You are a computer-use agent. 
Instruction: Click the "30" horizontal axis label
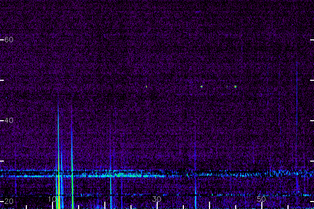[157, 199]
